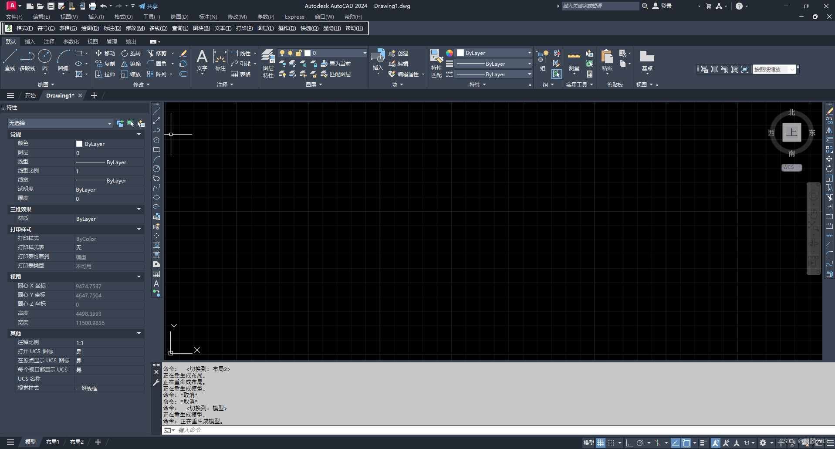Open the 标注(N) menu

tap(208, 17)
